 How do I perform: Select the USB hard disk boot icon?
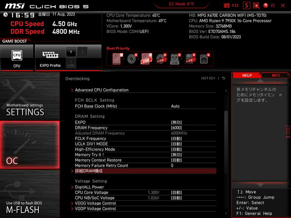(x=146, y=59)
